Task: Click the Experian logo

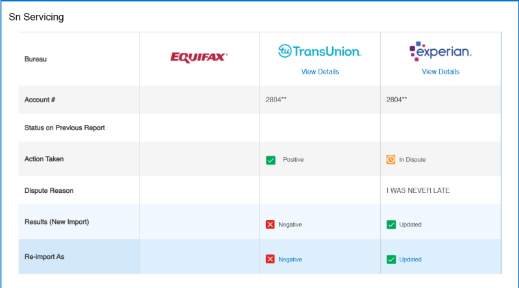Action: pyautogui.click(x=441, y=51)
